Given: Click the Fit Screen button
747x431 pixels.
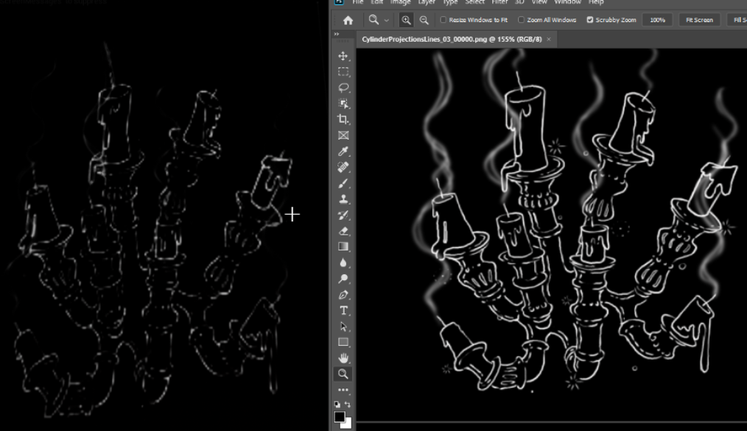Looking at the screenshot, I should point(699,20).
